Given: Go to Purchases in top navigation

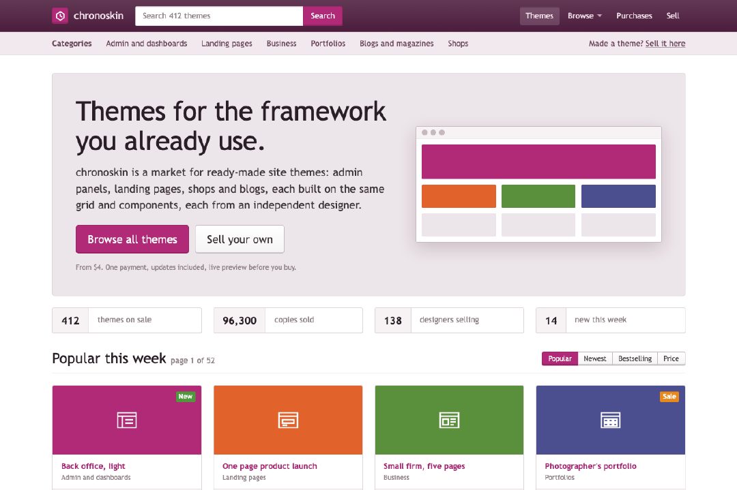Looking at the screenshot, I should (x=634, y=16).
